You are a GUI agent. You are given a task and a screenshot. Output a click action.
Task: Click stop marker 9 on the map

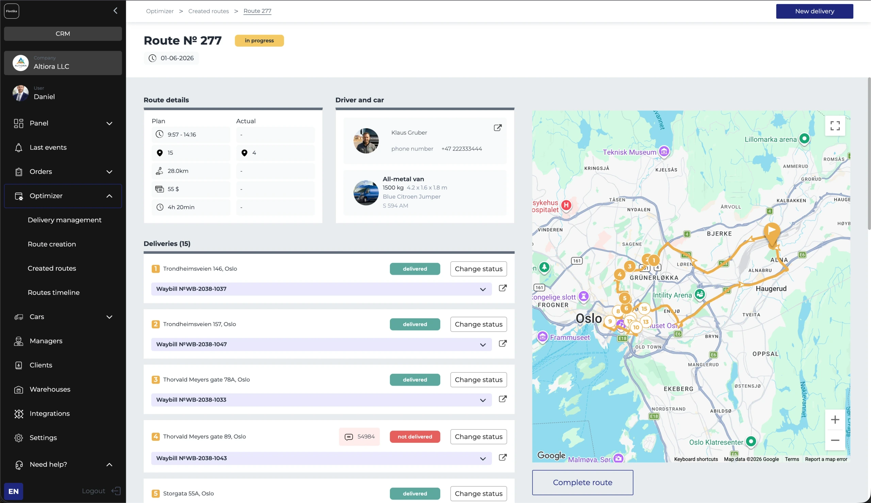610,321
